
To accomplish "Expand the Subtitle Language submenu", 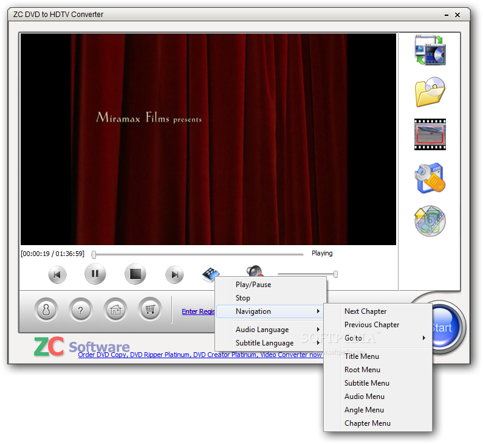I will pos(271,343).
